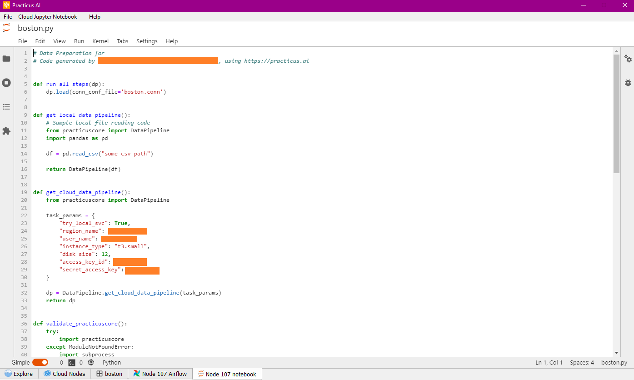The width and height of the screenshot is (634, 380).
Task: Open the extension manager puzzle icon
Action: pos(6,131)
